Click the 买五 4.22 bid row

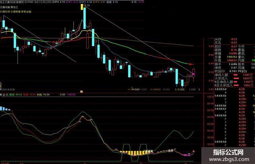pyautogui.click(x=226, y=43)
